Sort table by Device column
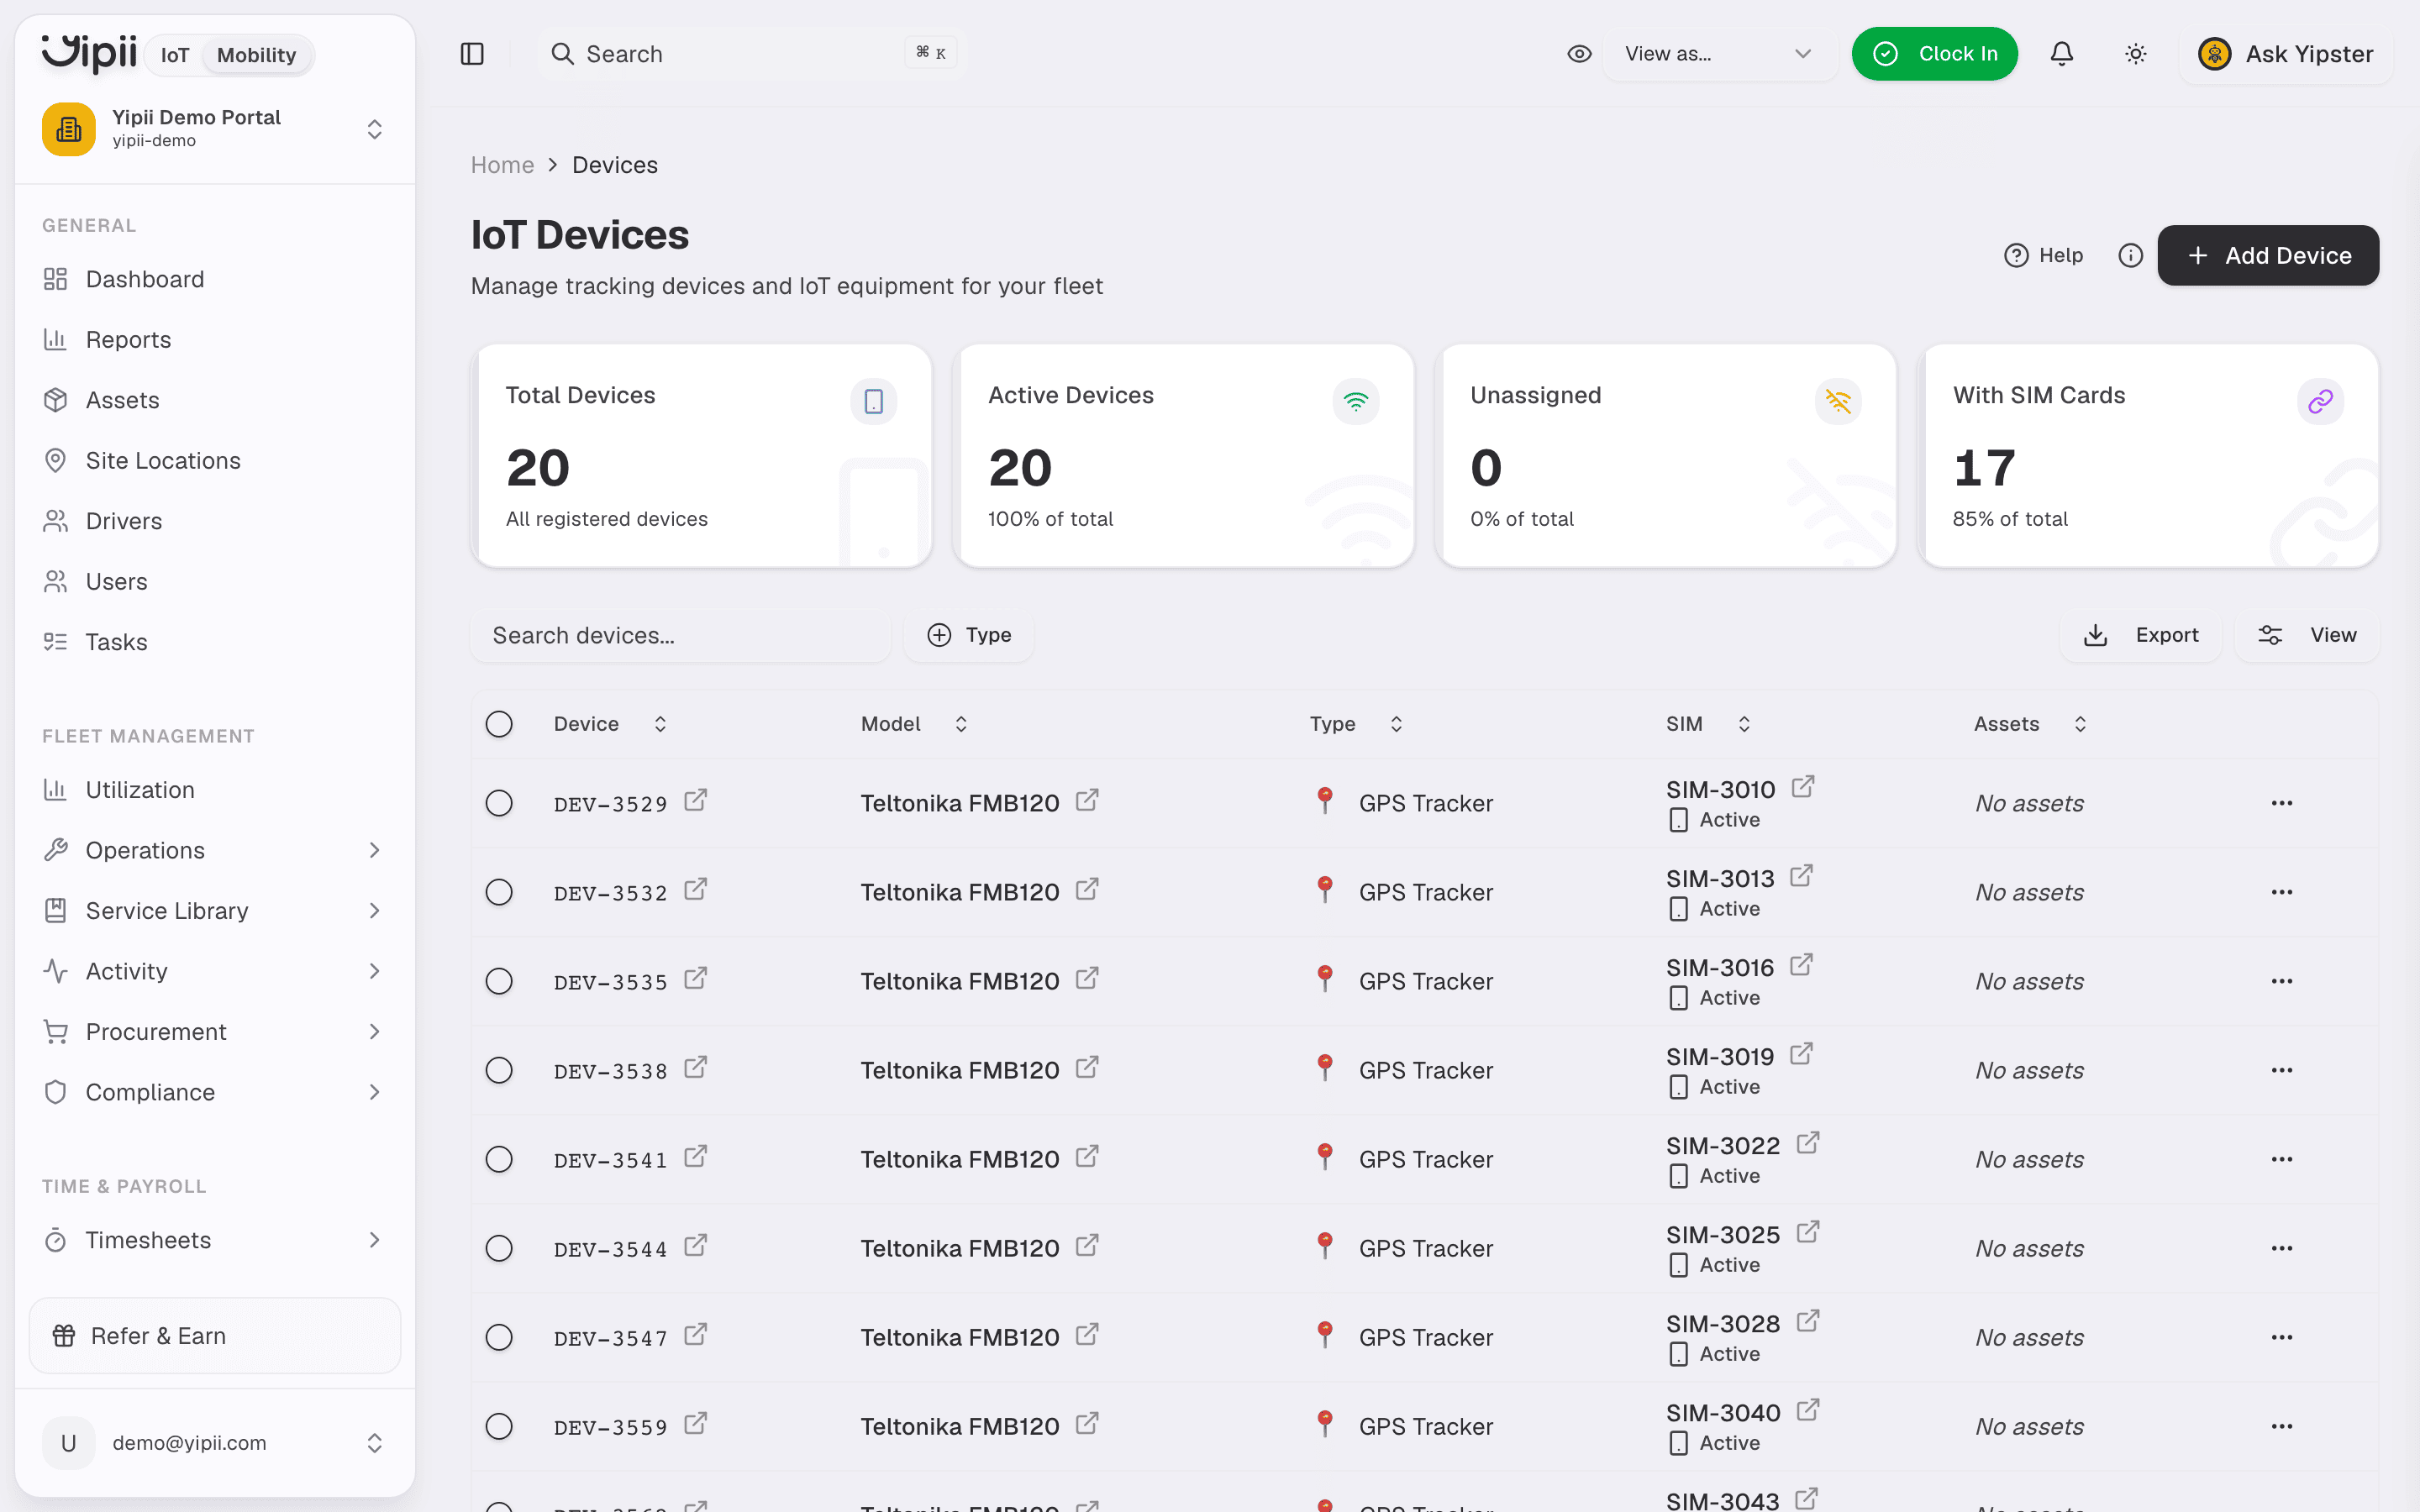Image resolution: width=2420 pixels, height=1512 pixels. pyautogui.click(x=610, y=724)
